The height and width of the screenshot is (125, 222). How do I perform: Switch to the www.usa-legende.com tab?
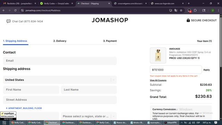click(167, 3)
